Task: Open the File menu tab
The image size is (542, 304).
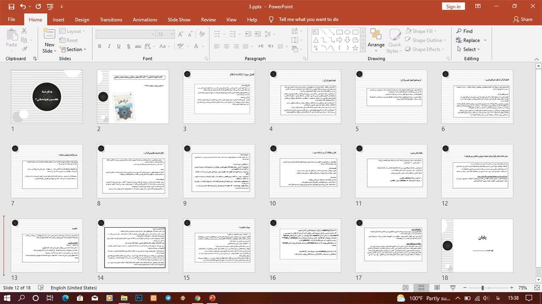Action: 11,19
